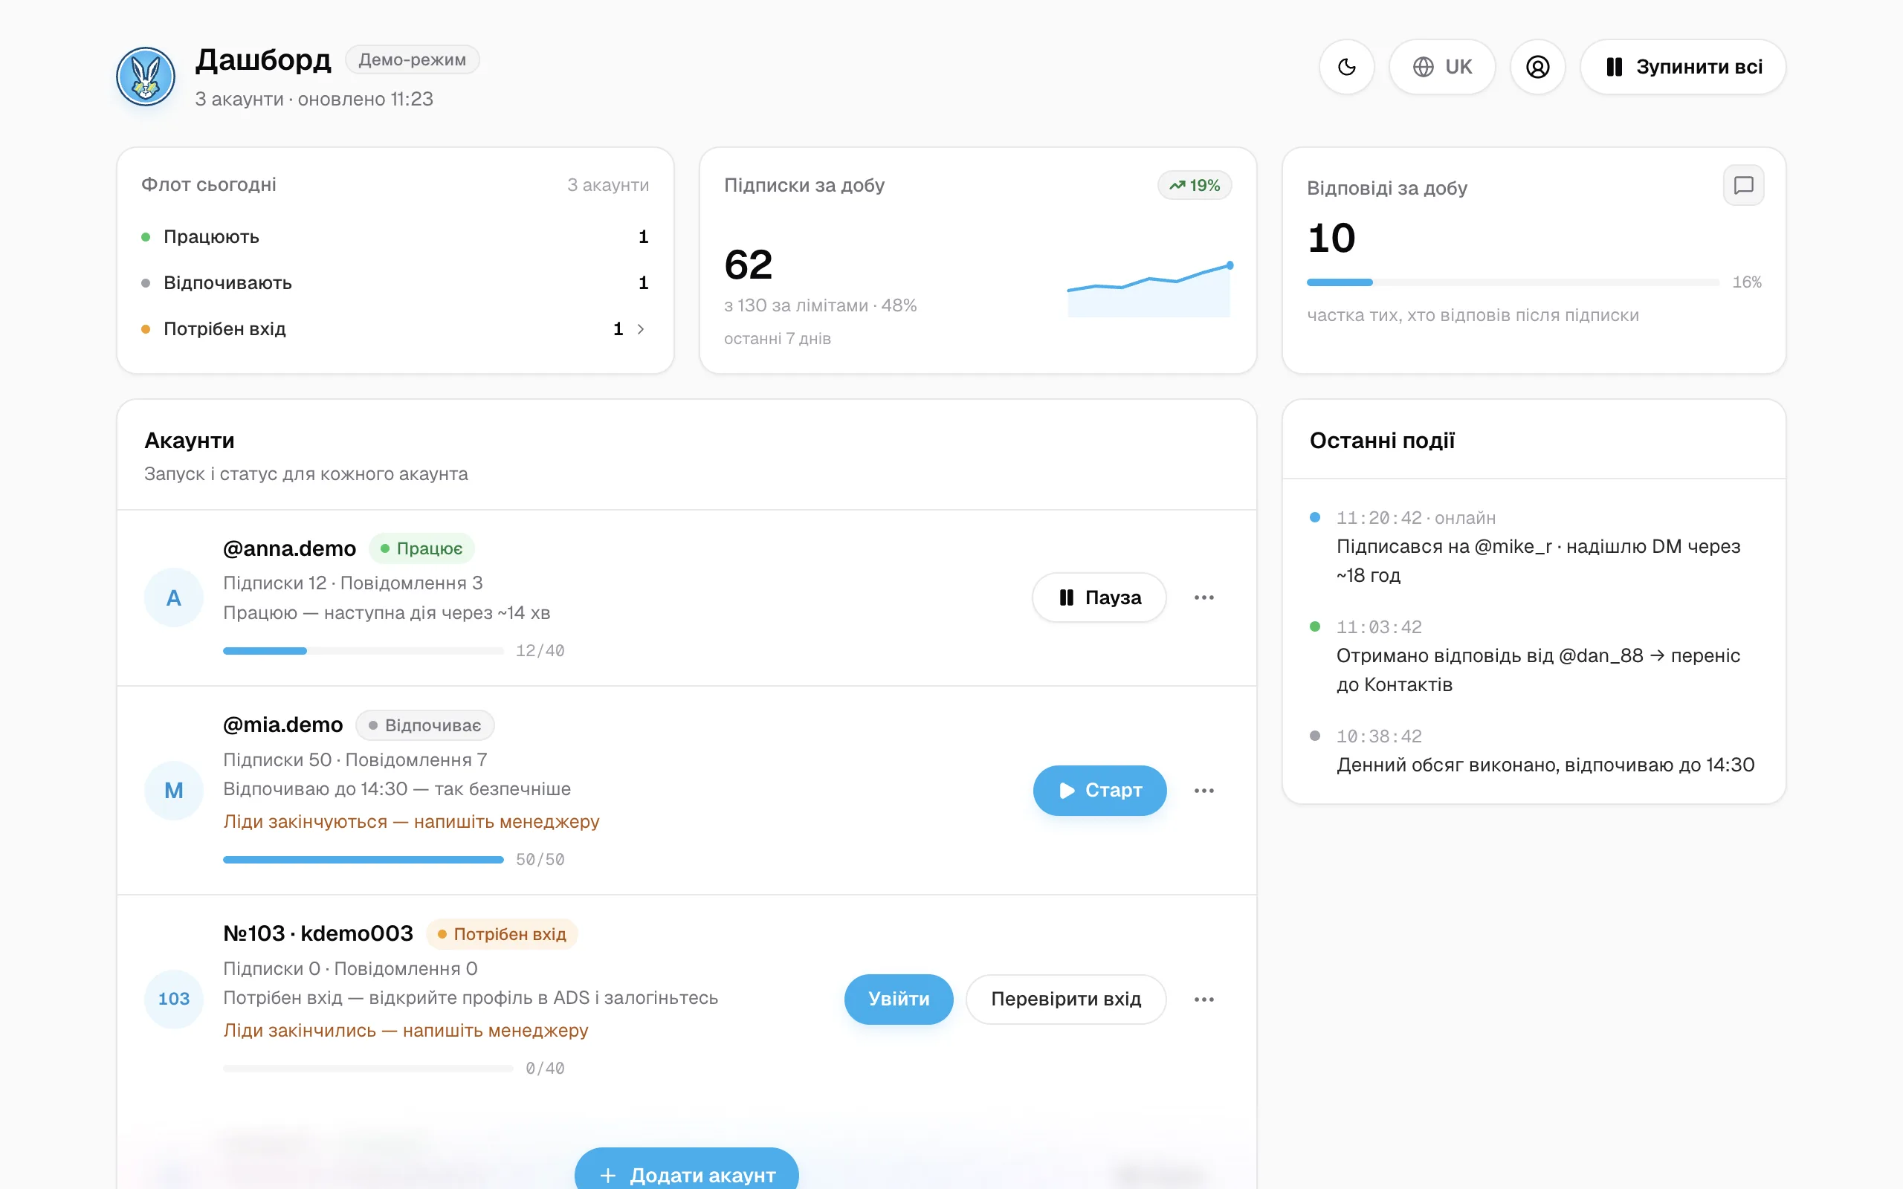Click the Дашборд page title
Viewport: 1903px width, 1189px height.
tap(263, 59)
